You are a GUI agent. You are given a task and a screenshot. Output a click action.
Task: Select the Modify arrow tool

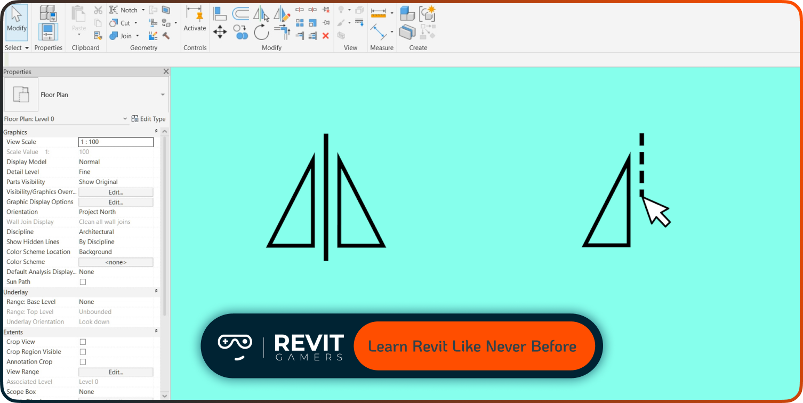[x=17, y=21]
